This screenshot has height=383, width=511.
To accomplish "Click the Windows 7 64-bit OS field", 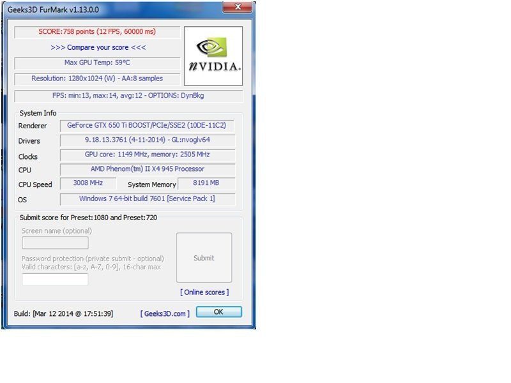I will (147, 199).
